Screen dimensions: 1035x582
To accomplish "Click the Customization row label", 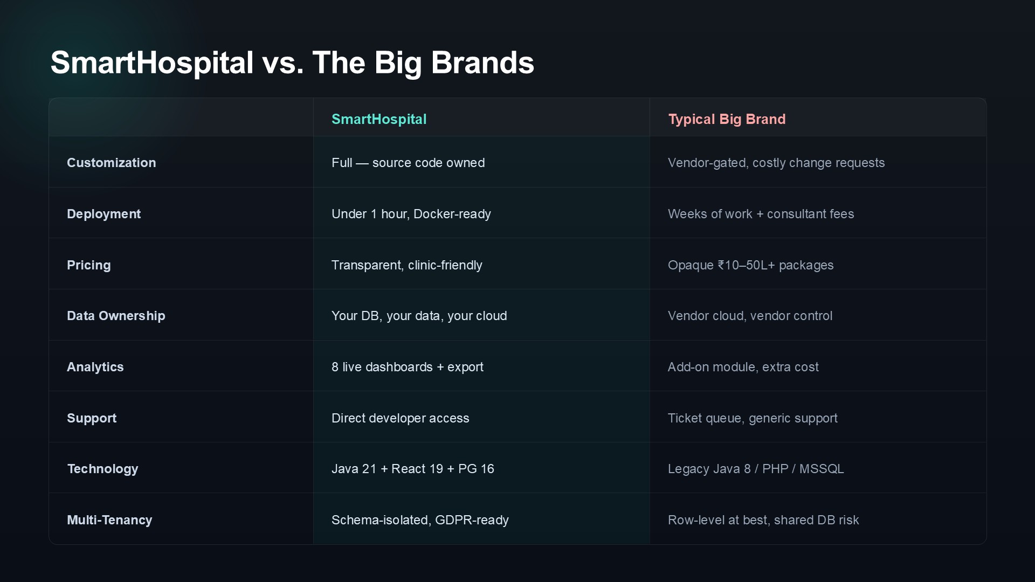I will click(x=112, y=163).
